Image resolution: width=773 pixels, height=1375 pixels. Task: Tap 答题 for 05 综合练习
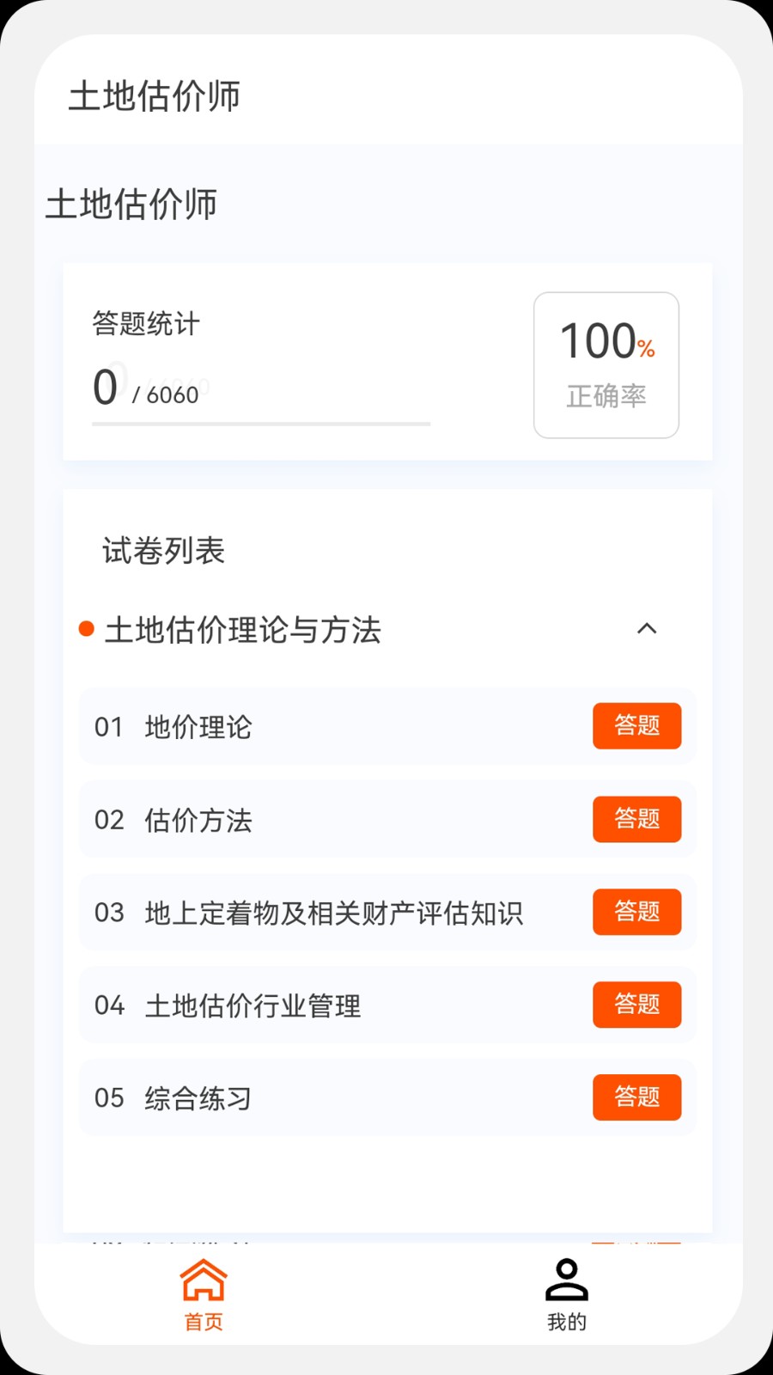click(636, 1097)
